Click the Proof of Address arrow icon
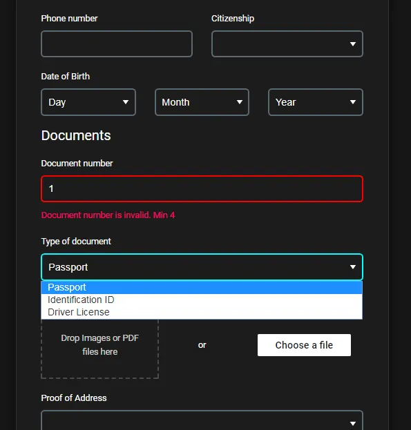Viewport: 411px width, 430px height. 353,424
